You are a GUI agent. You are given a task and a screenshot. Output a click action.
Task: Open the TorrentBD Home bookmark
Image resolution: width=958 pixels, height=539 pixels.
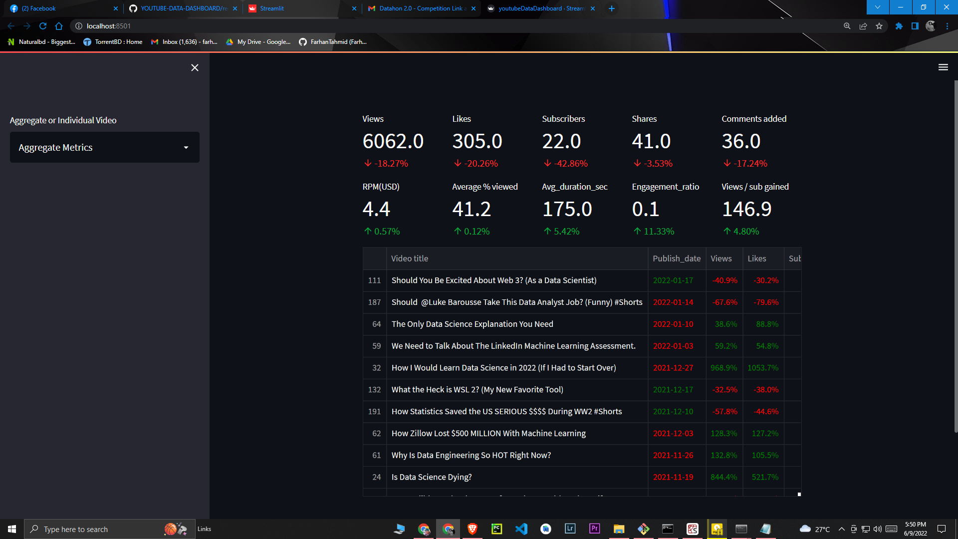coord(113,42)
